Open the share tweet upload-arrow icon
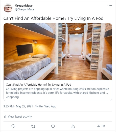The height and width of the screenshot is (132, 120). pos(73,126)
